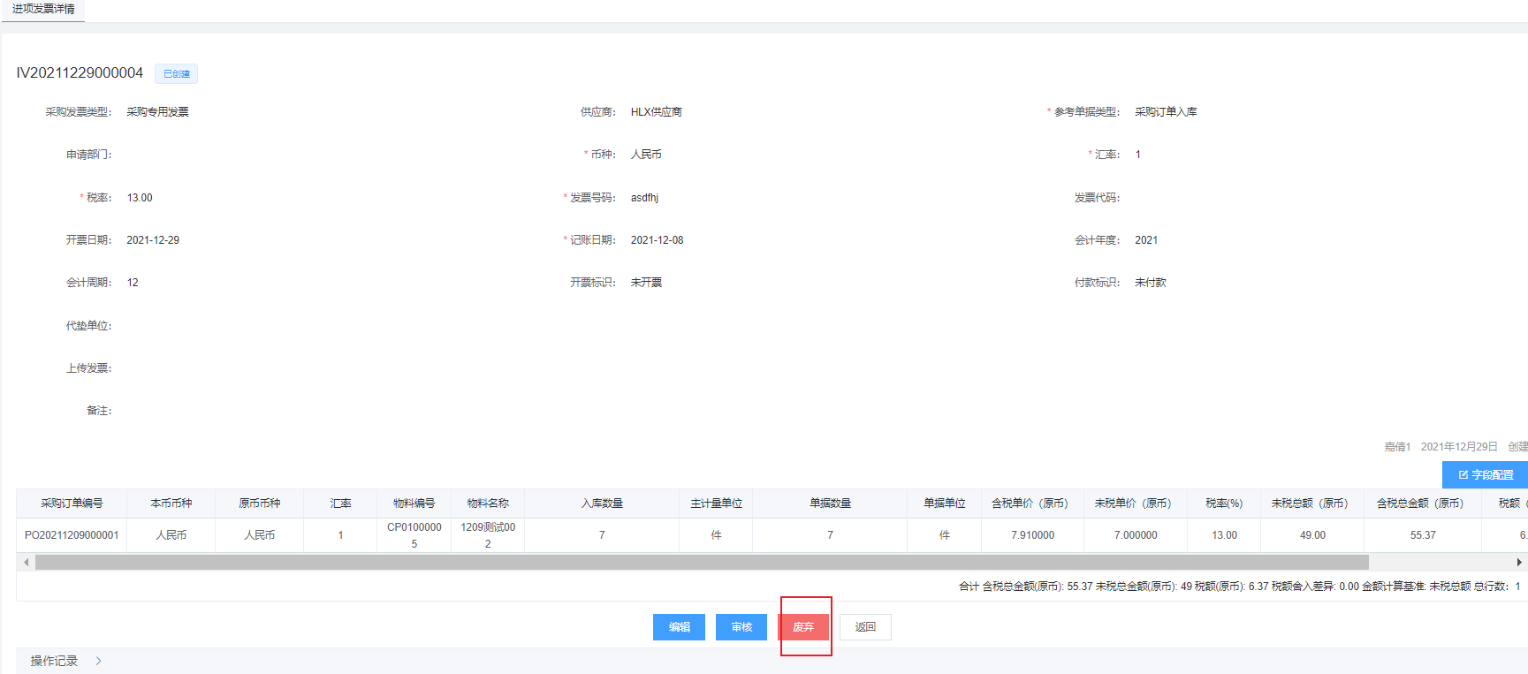Click invoice number IV20211229000004 title
The image size is (1528, 674).
[80, 73]
